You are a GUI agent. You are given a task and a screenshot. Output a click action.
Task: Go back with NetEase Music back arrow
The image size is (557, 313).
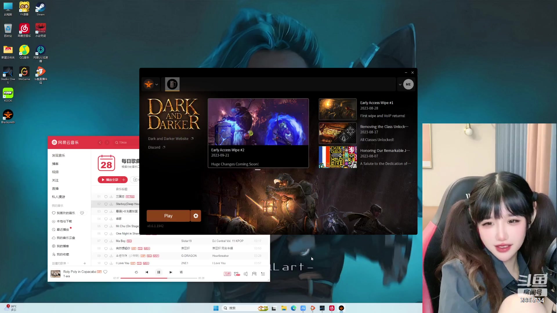click(100, 143)
